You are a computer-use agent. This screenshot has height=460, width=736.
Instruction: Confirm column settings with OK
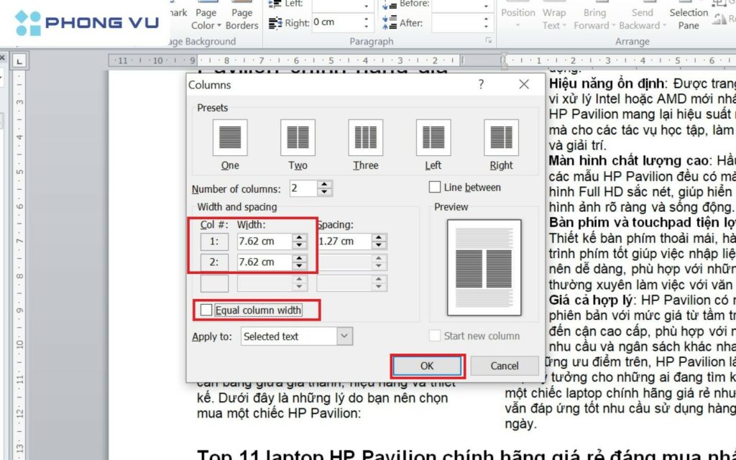point(427,365)
